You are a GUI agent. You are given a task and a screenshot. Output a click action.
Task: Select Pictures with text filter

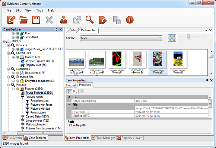(x=40, y=109)
